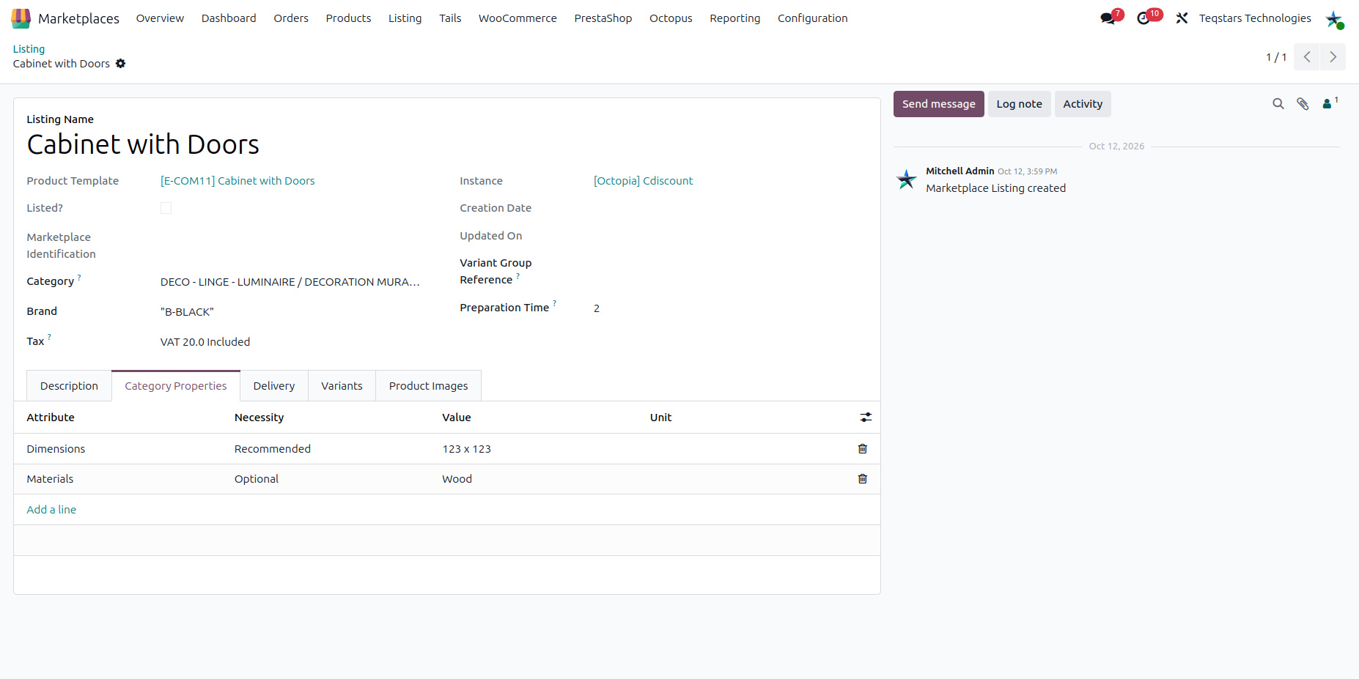Delete the Dimensions attribute row
The image size is (1359, 679).
pos(863,448)
